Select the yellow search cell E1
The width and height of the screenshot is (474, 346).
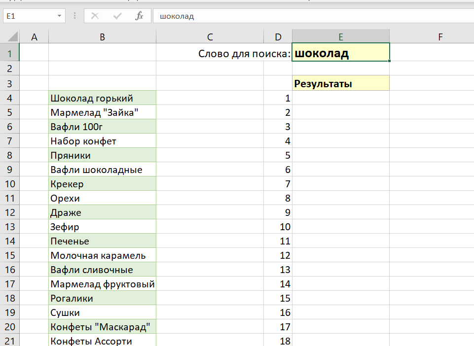coord(340,53)
